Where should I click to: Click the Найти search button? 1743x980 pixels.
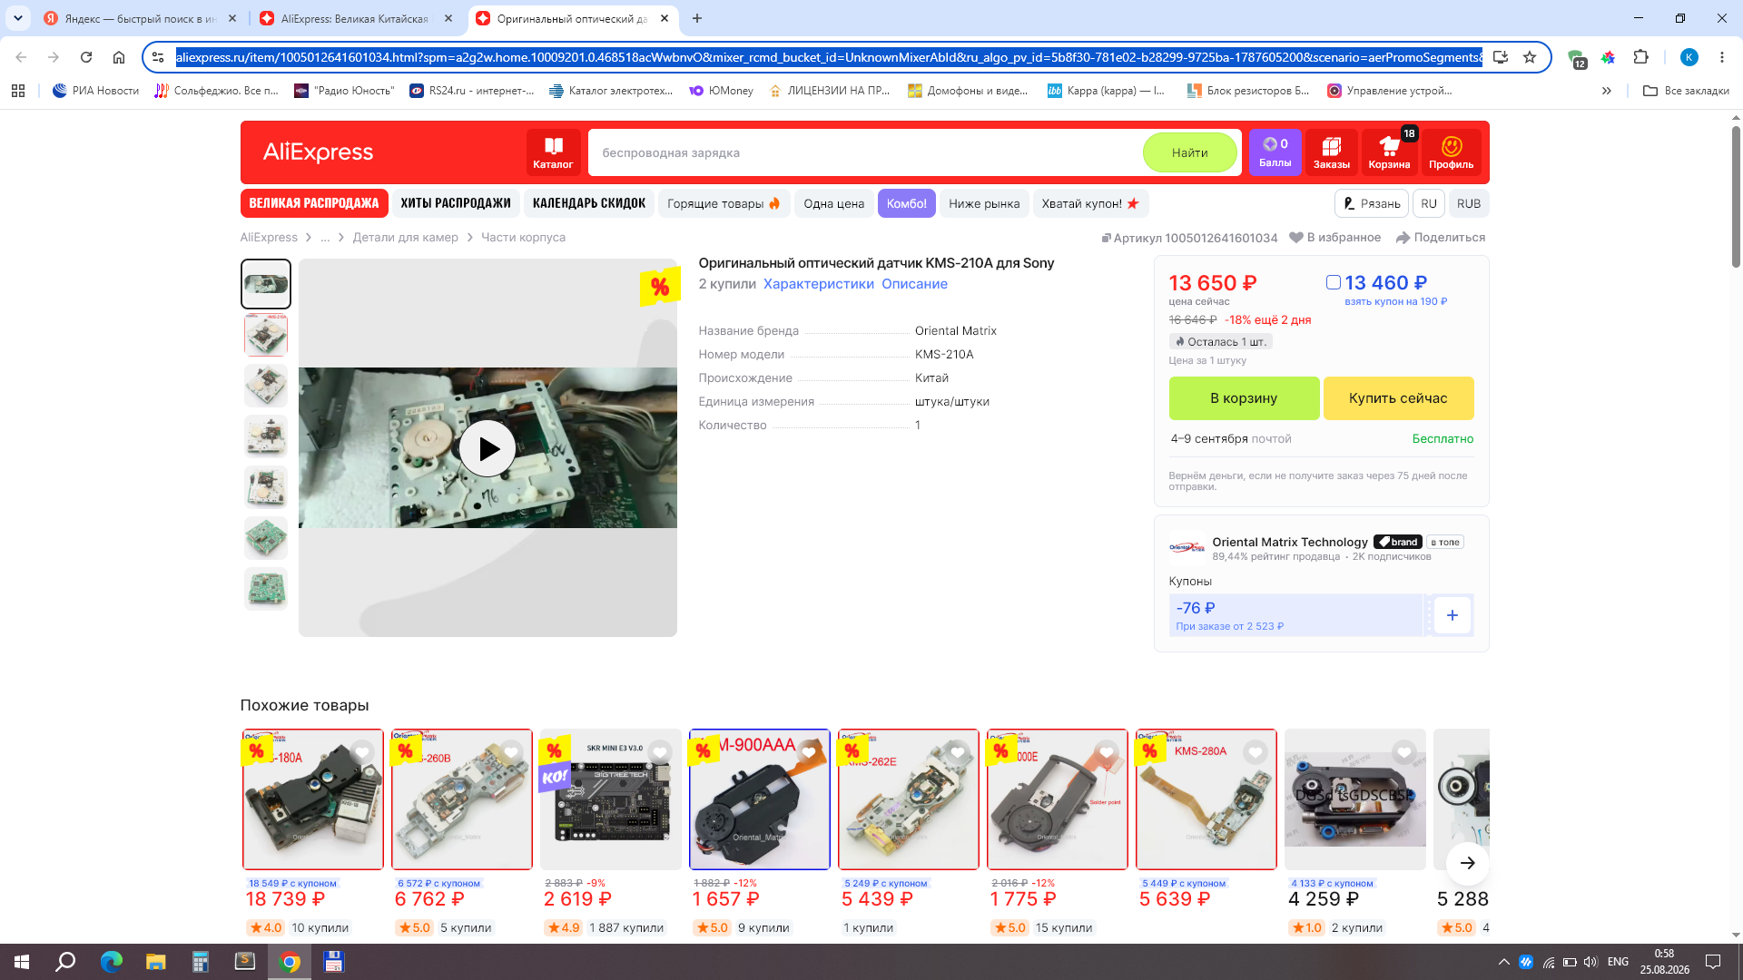coord(1189,152)
